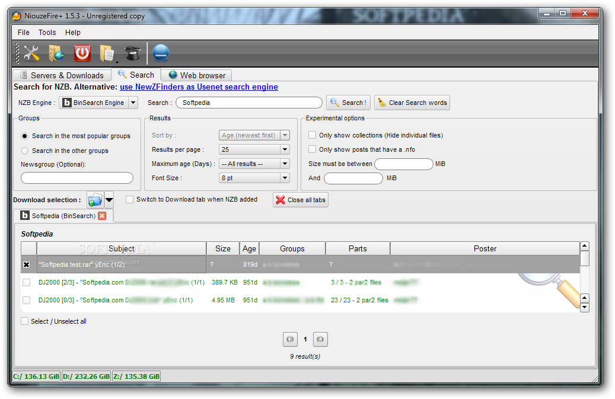Click the blue round minus icon
Image resolution: width=615 pixels, height=399 pixels.
[161, 53]
